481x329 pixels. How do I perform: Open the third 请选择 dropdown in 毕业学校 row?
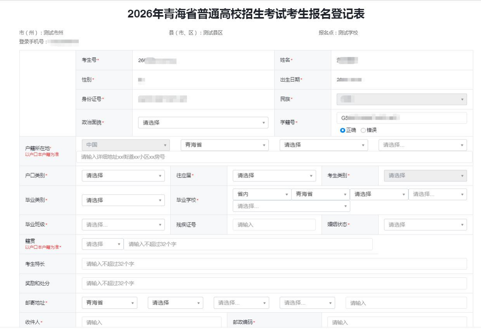point(379,194)
